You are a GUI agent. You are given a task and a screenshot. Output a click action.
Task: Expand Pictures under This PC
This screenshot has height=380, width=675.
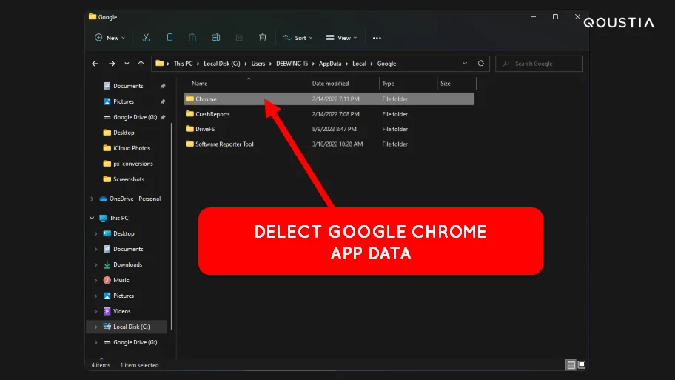(95, 296)
